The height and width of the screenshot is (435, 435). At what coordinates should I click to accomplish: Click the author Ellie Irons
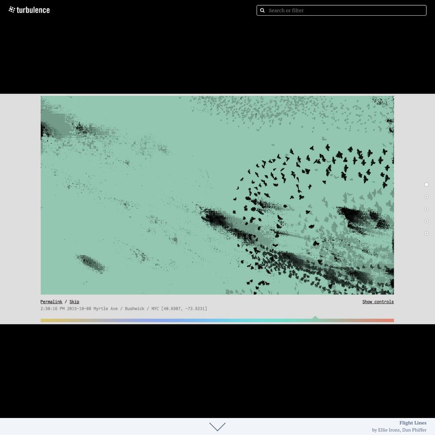pyautogui.click(x=389, y=430)
